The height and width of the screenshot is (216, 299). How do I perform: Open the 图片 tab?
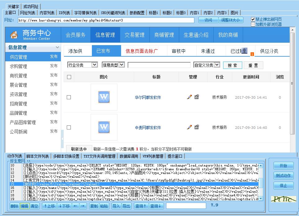click(x=234, y=13)
